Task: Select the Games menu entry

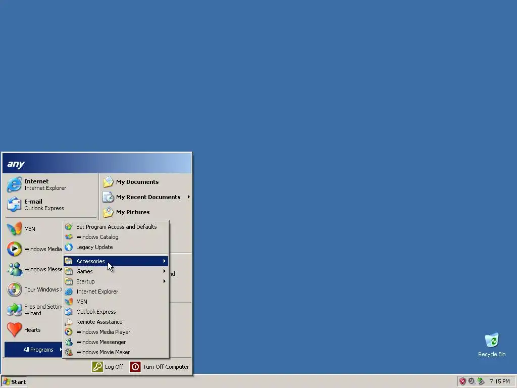Action: [x=116, y=271]
